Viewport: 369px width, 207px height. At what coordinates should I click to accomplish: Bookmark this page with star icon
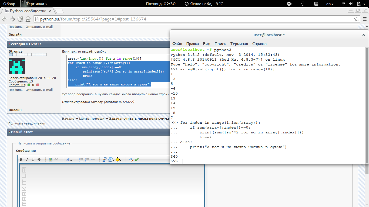[357, 19]
